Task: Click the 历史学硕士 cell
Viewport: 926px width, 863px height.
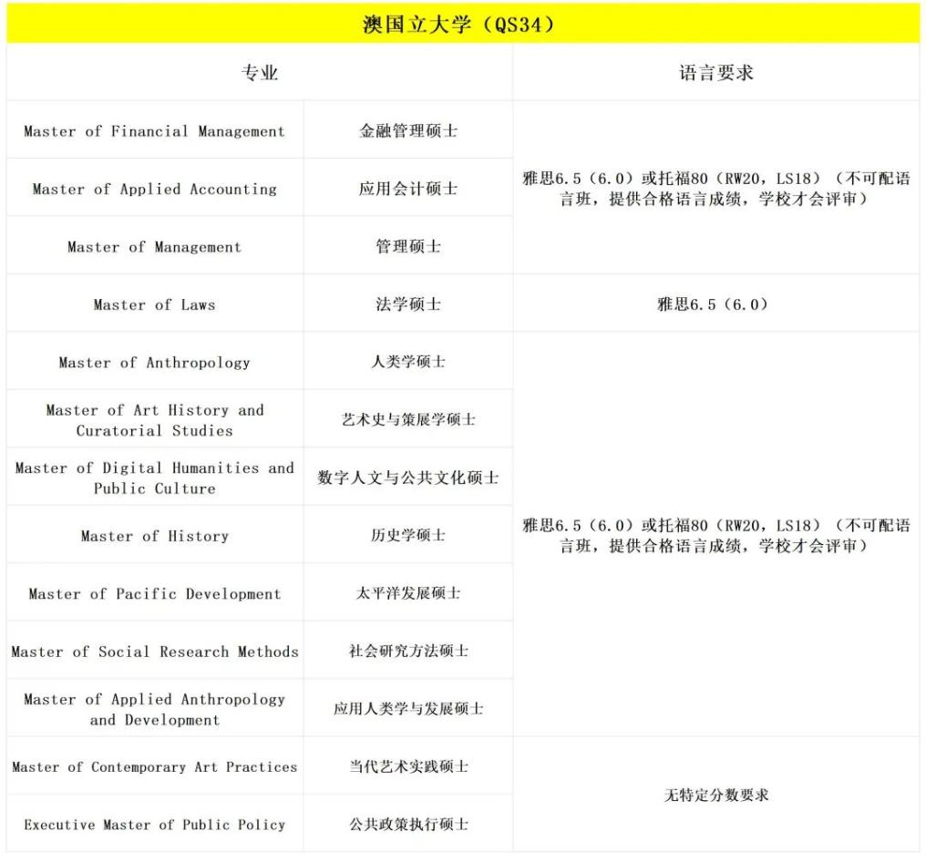Action: (408, 535)
